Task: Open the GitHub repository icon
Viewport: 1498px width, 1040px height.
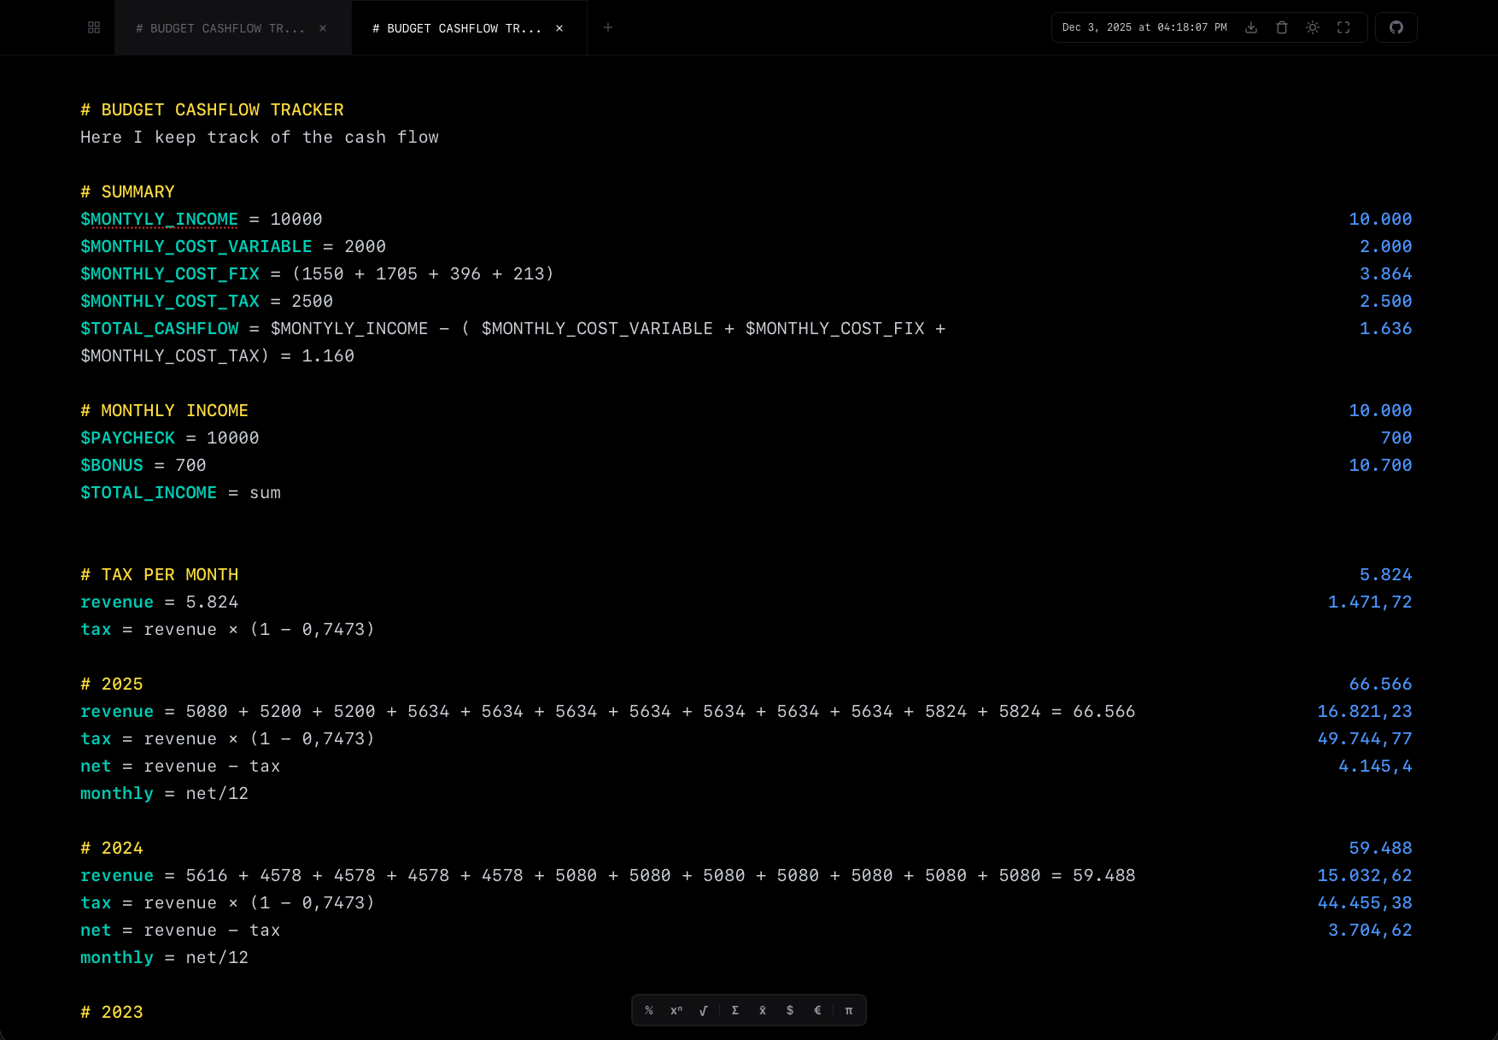Action: pyautogui.click(x=1396, y=27)
